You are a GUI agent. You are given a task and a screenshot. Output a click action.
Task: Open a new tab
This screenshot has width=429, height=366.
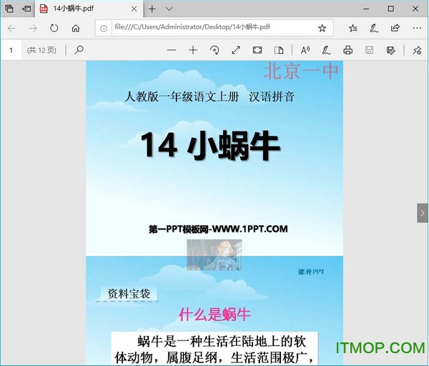pyautogui.click(x=152, y=9)
